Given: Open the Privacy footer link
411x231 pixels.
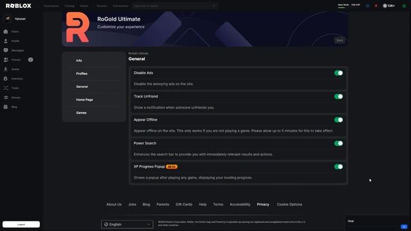Looking at the screenshot, I should (x=263, y=205).
